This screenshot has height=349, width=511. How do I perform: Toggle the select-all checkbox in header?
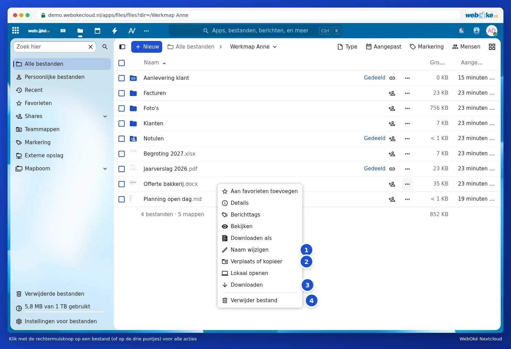point(122,63)
